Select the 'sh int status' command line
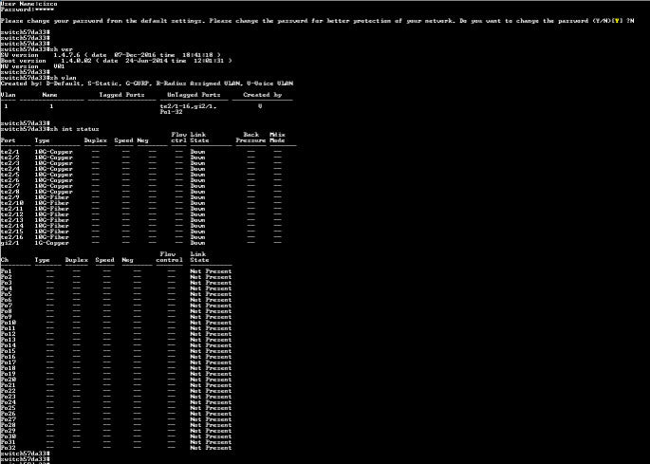 [x=49, y=129]
